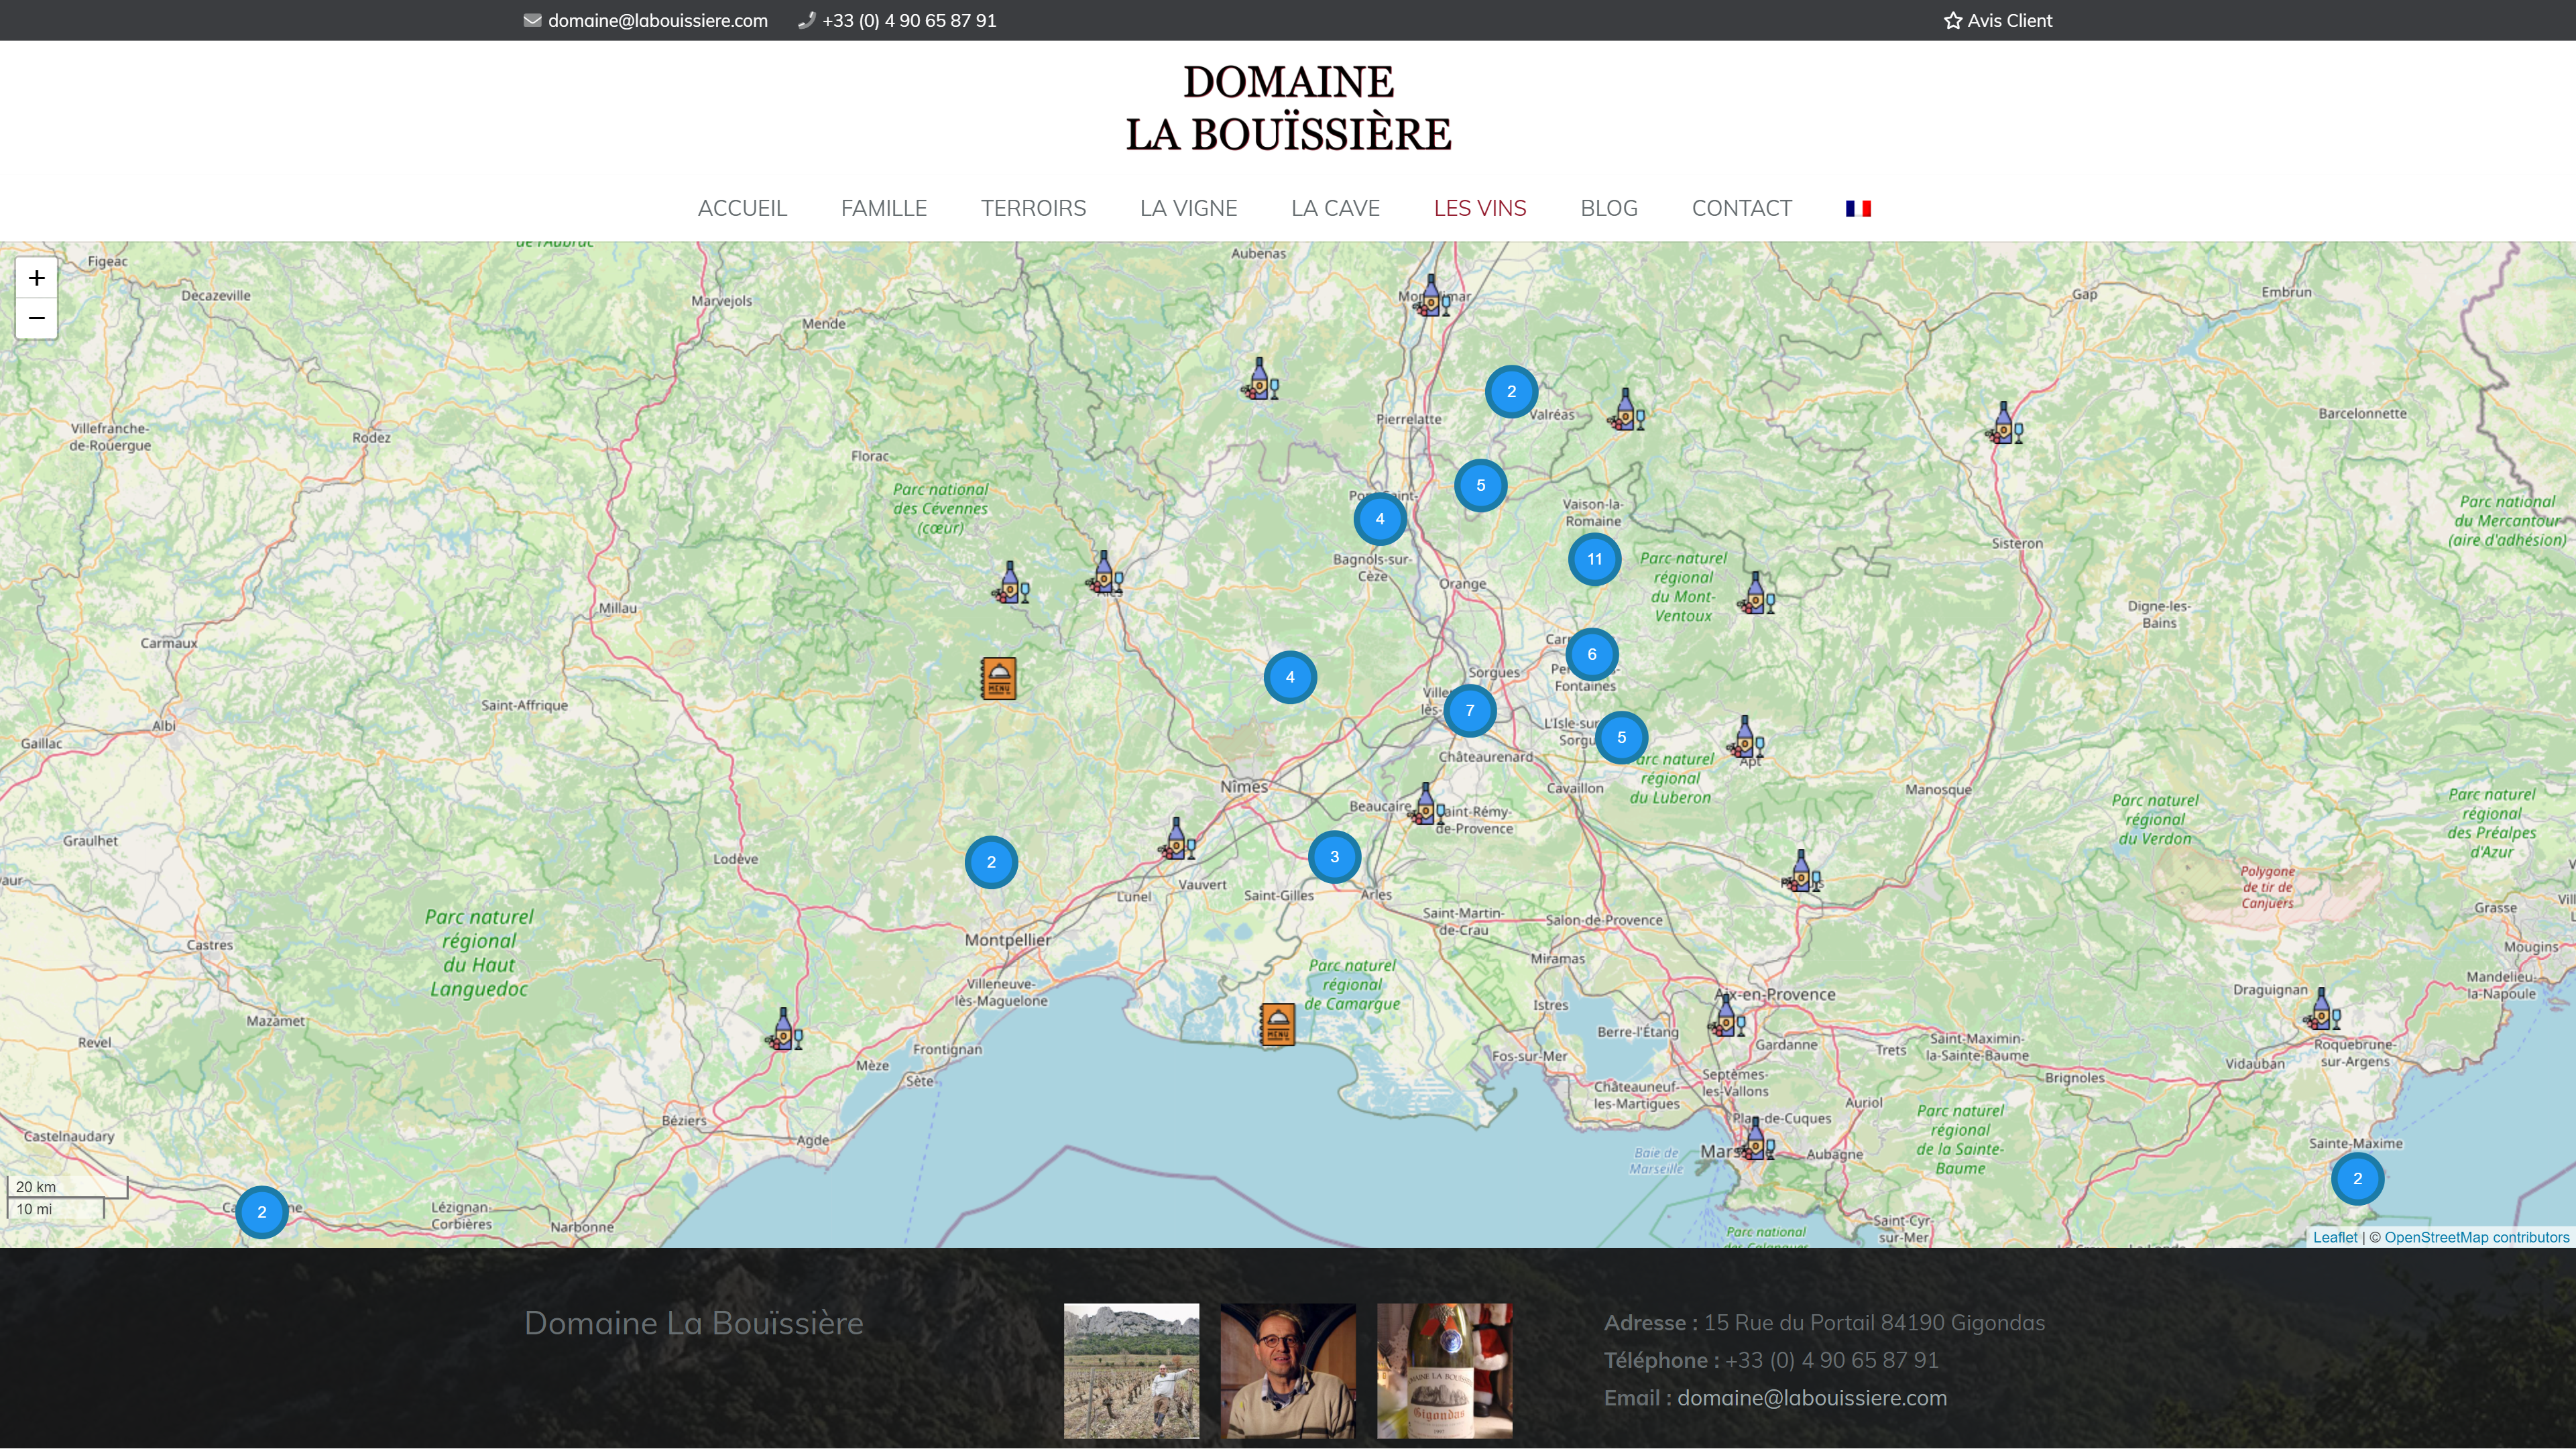The image size is (2576, 1449).
Task: Click the French flag language selector
Action: pyautogui.click(x=1858, y=208)
